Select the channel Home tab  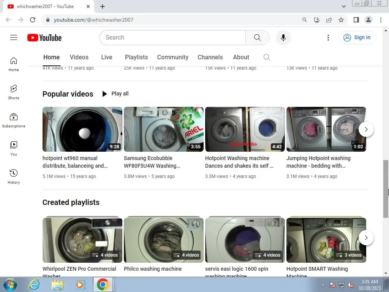click(x=51, y=57)
